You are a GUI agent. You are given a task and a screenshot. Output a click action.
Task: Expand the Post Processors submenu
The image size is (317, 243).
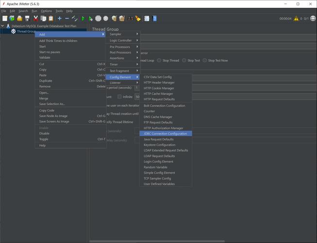point(123,52)
